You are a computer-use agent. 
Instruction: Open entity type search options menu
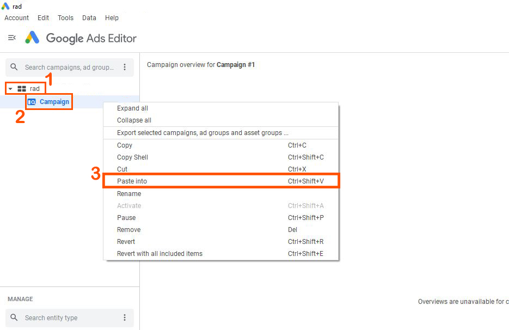click(x=125, y=317)
